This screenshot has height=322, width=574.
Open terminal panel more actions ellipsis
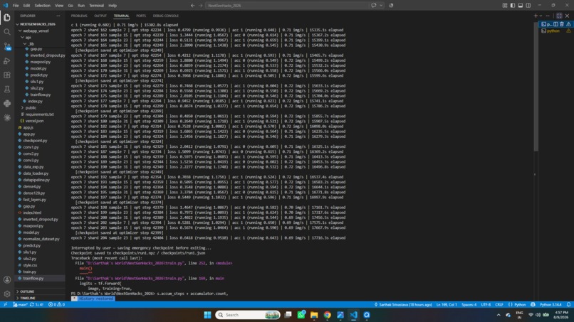(548, 16)
